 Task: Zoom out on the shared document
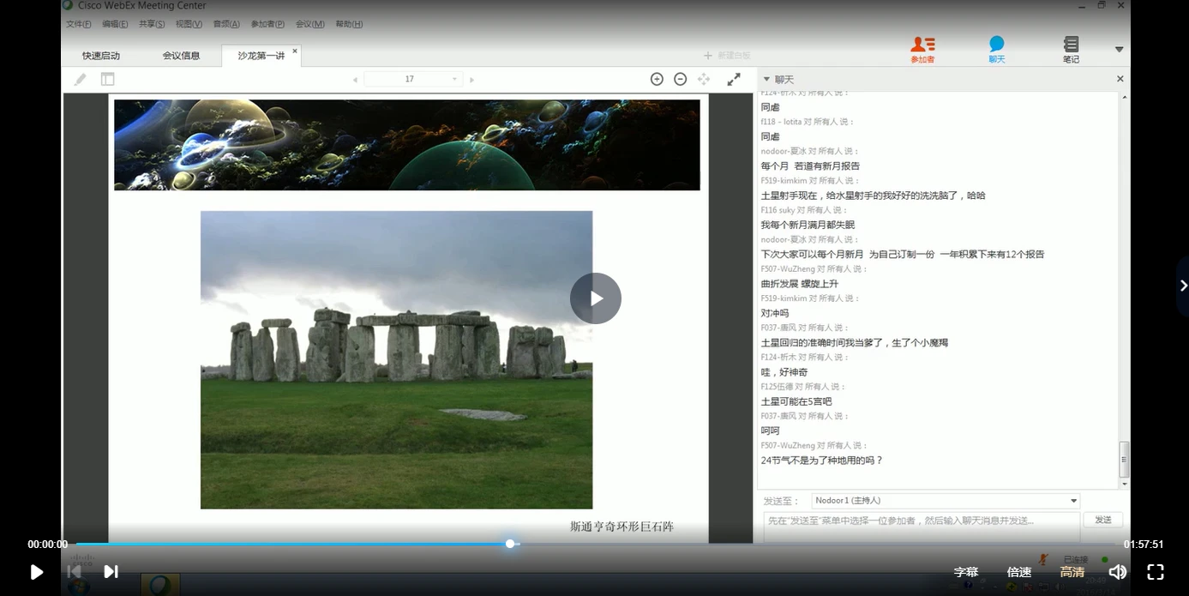(680, 79)
